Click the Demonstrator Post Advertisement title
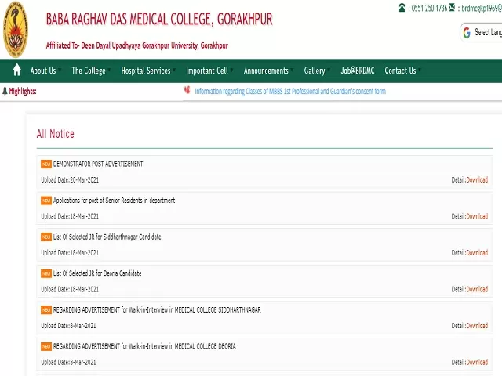Screen dimensions: 502x376 (98, 164)
